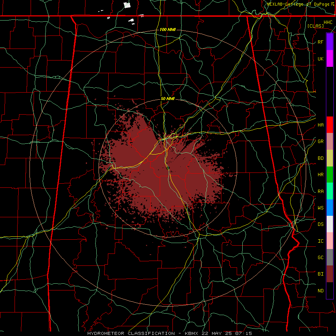Click the bright red HA color swatch
Image resolution: width=336 pixels, height=336 pixels.
(330, 125)
